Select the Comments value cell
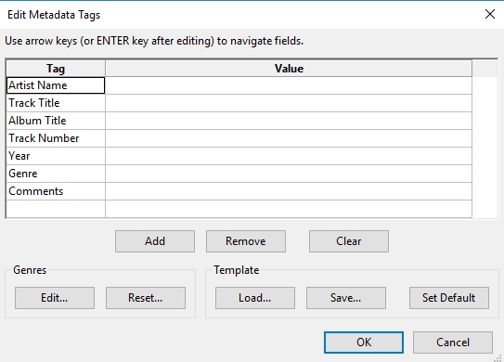 pos(289,191)
